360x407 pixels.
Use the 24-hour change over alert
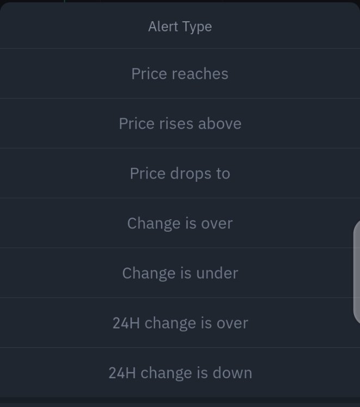[180, 323]
